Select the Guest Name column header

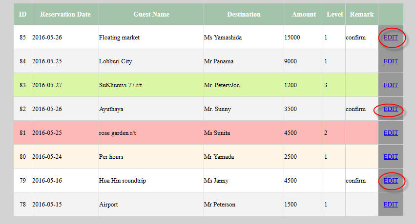pyautogui.click(x=151, y=14)
